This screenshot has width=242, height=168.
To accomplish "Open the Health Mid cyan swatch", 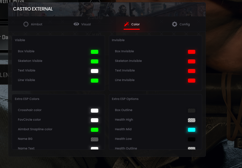I will click(192, 130).
